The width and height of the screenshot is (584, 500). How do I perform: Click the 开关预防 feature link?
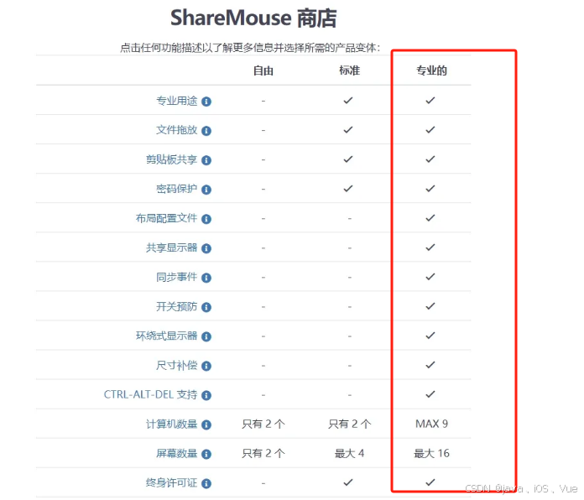(x=176, y=306)
